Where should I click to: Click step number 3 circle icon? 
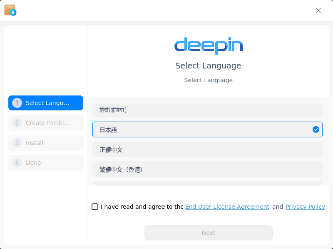point(17,143)
